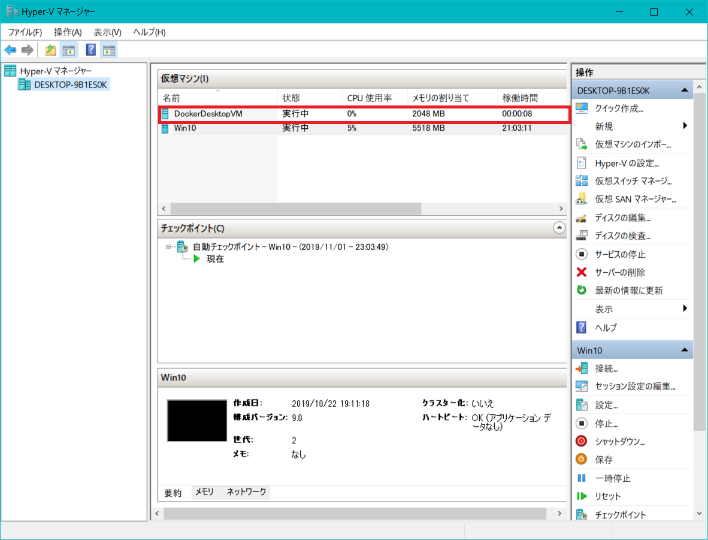Click the ディスクの編集 icon
The image size is (708, 540).
click(582, 218)
